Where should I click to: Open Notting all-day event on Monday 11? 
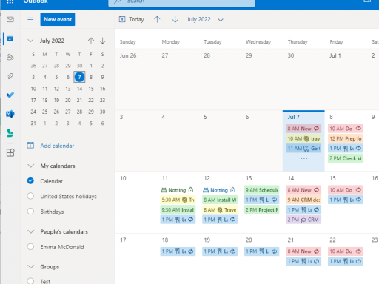coord(178,190)
